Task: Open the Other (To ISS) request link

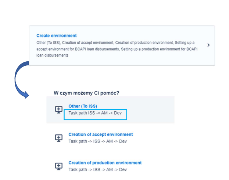Action: click(x=83, y=106)
